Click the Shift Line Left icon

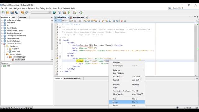(x=114, y=21)
